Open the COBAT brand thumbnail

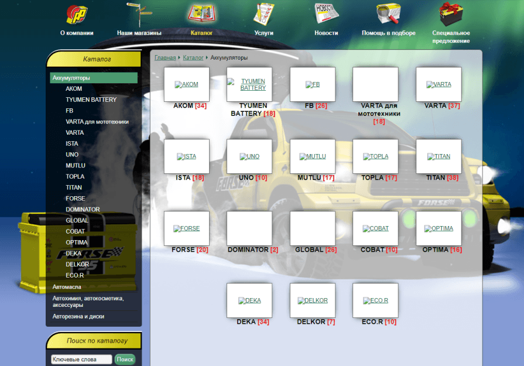[375, 228]
